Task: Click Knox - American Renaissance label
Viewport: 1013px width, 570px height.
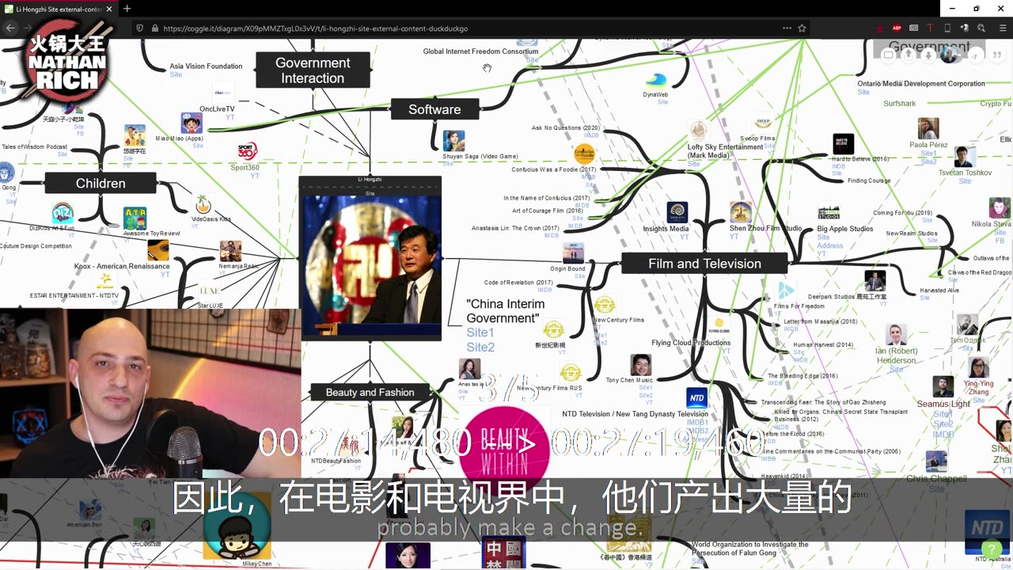Action: tap(122, 266)
